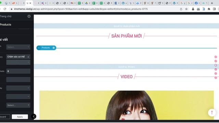Jump to second pink navigation dot
The height and width of the screenshot is (123, 219).
point(216,61)
